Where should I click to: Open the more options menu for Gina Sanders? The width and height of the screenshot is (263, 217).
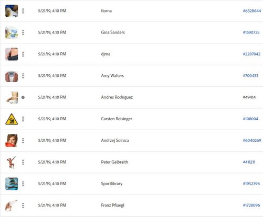[23, 32]
